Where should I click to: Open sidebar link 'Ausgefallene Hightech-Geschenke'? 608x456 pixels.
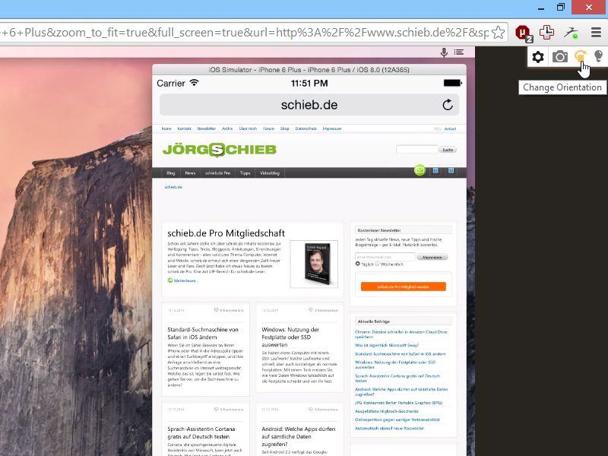point(387,411)
